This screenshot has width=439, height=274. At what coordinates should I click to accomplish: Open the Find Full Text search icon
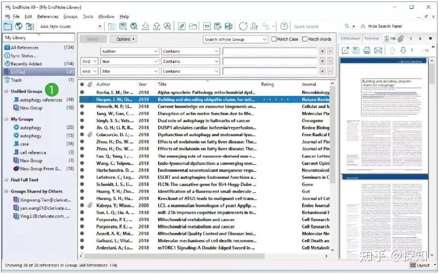click(x=167, y=26)
